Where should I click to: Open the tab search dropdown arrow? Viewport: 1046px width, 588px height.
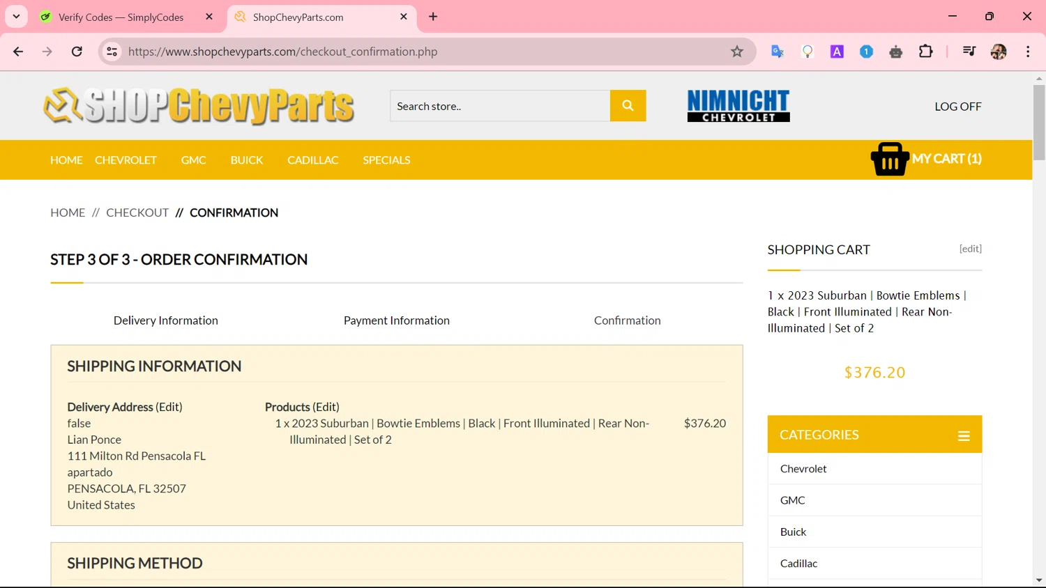[x=16, y=17]
